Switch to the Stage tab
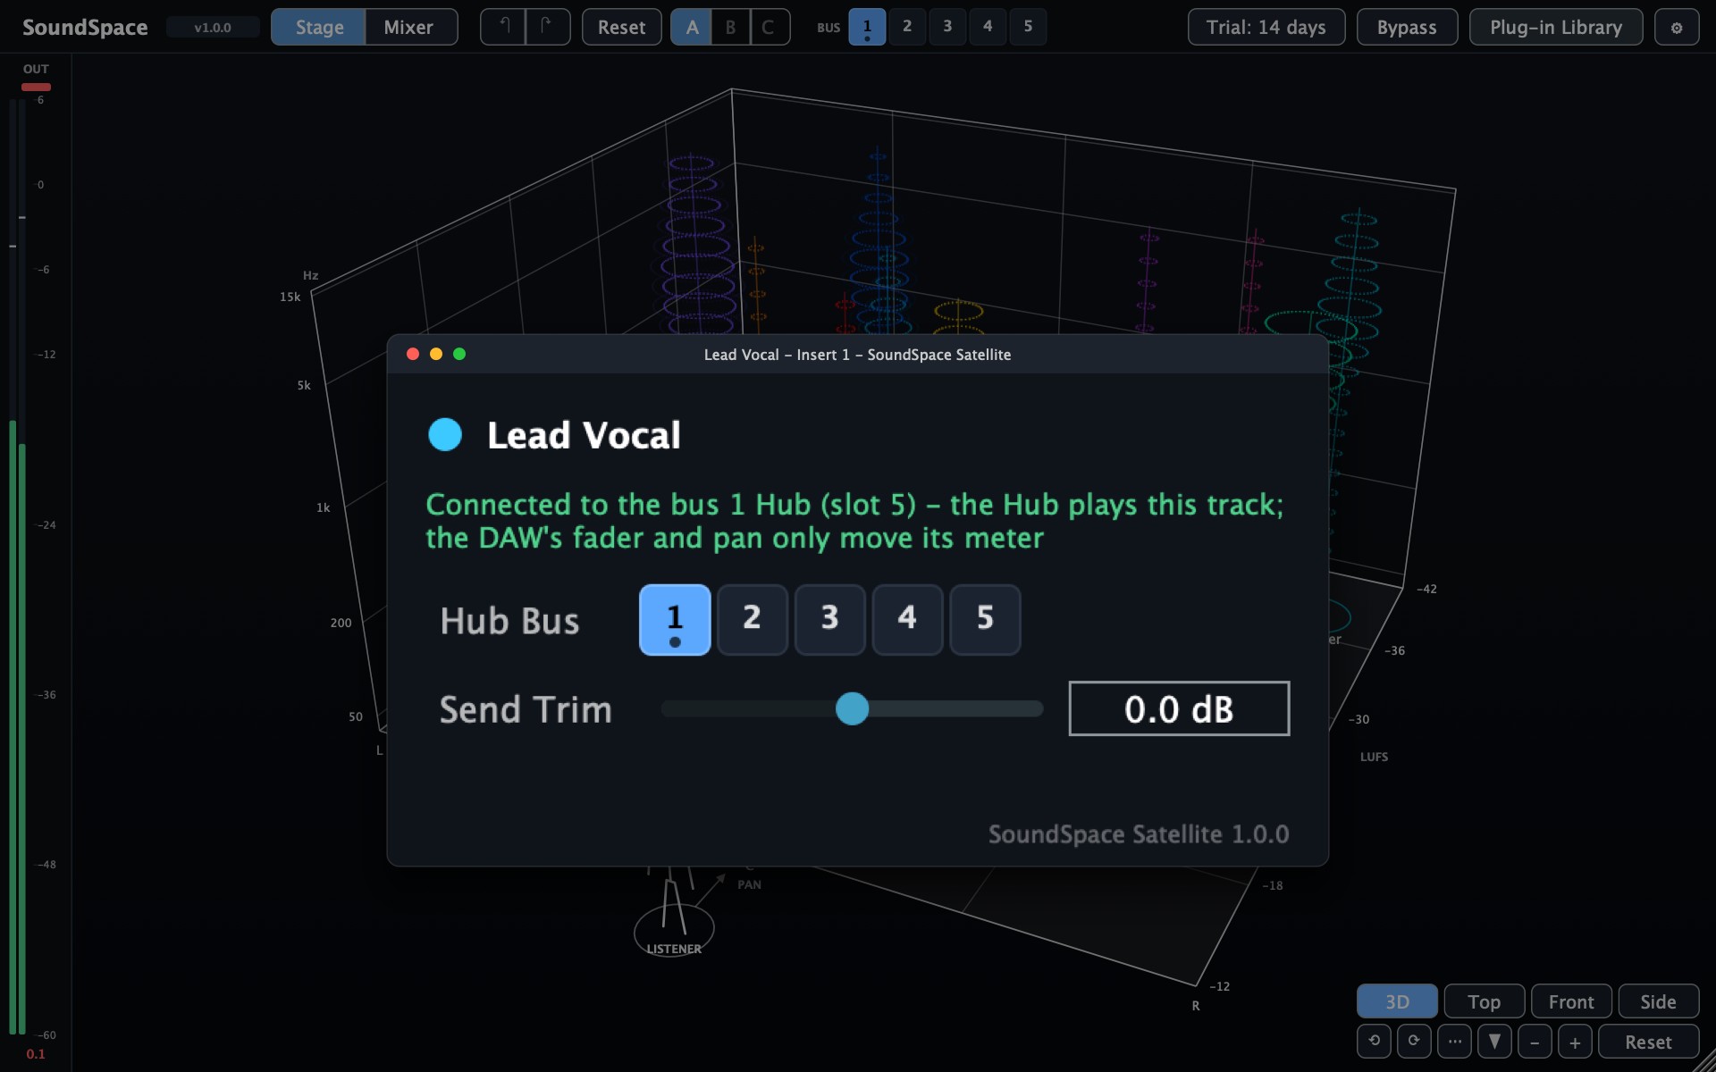The image size is (1716, 1072). (319, 27)
